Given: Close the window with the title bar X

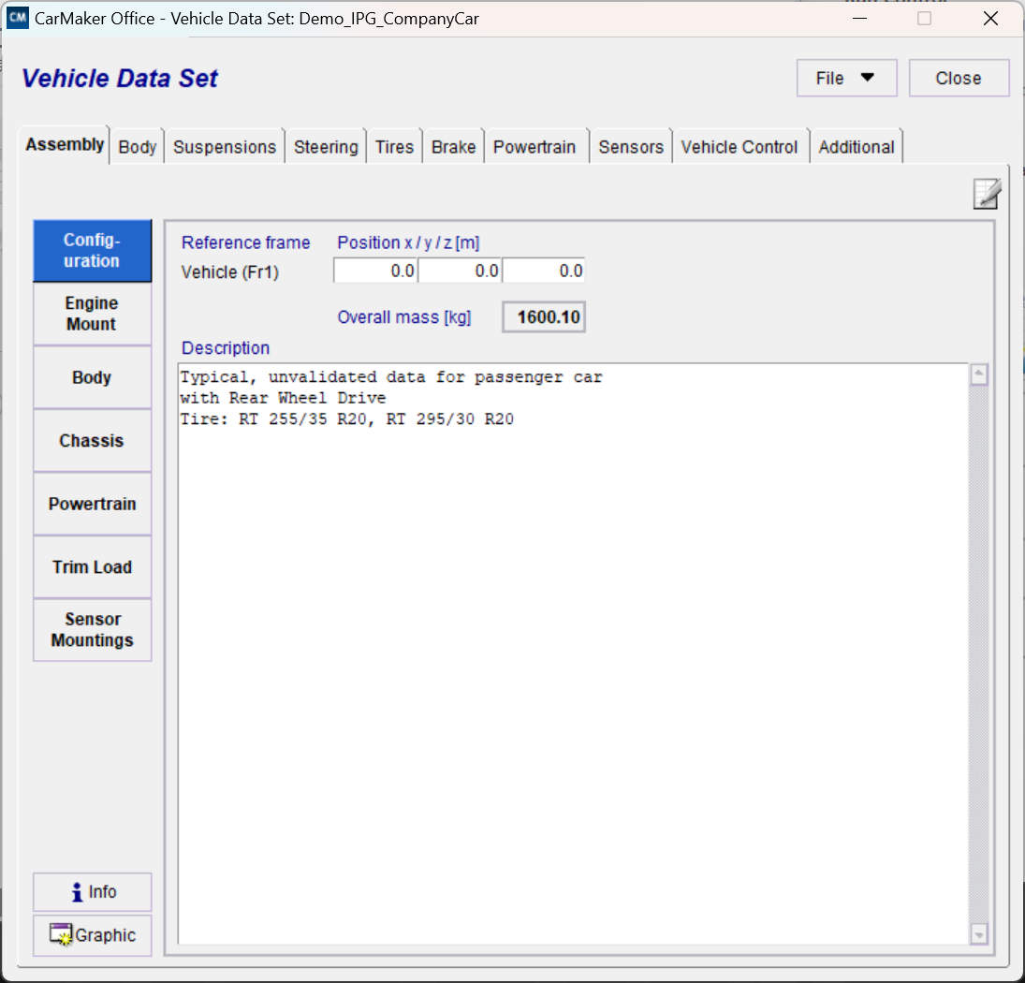Looking at the screenshot, I should 990,19.
